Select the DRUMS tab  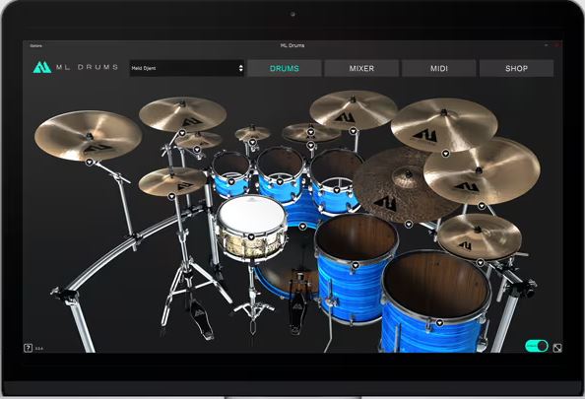click(x=285, y=68)
